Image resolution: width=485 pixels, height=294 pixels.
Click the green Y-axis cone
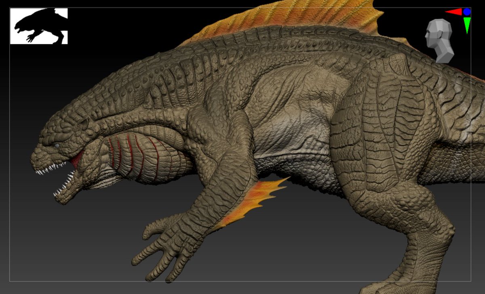[x=467, y=25]
